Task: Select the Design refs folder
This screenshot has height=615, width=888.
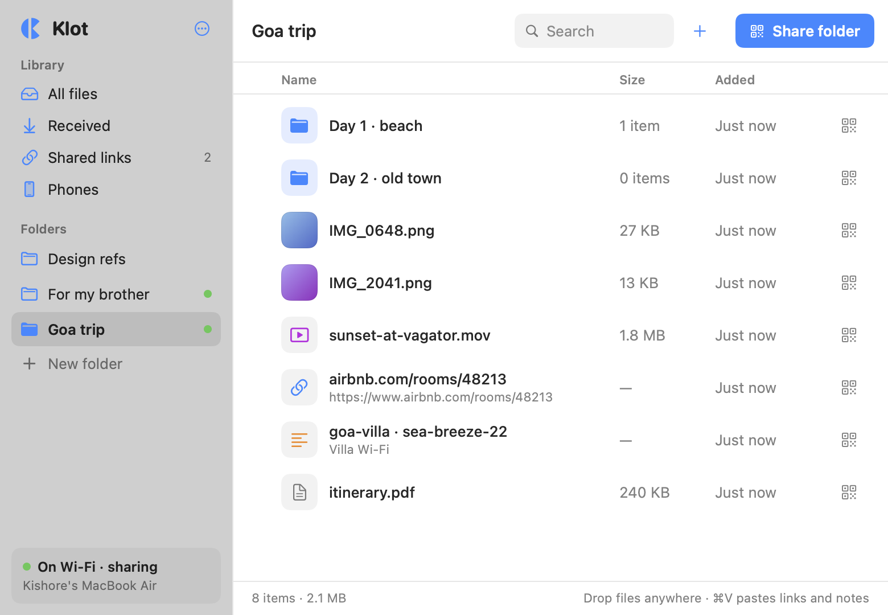Action: point(116,259)
